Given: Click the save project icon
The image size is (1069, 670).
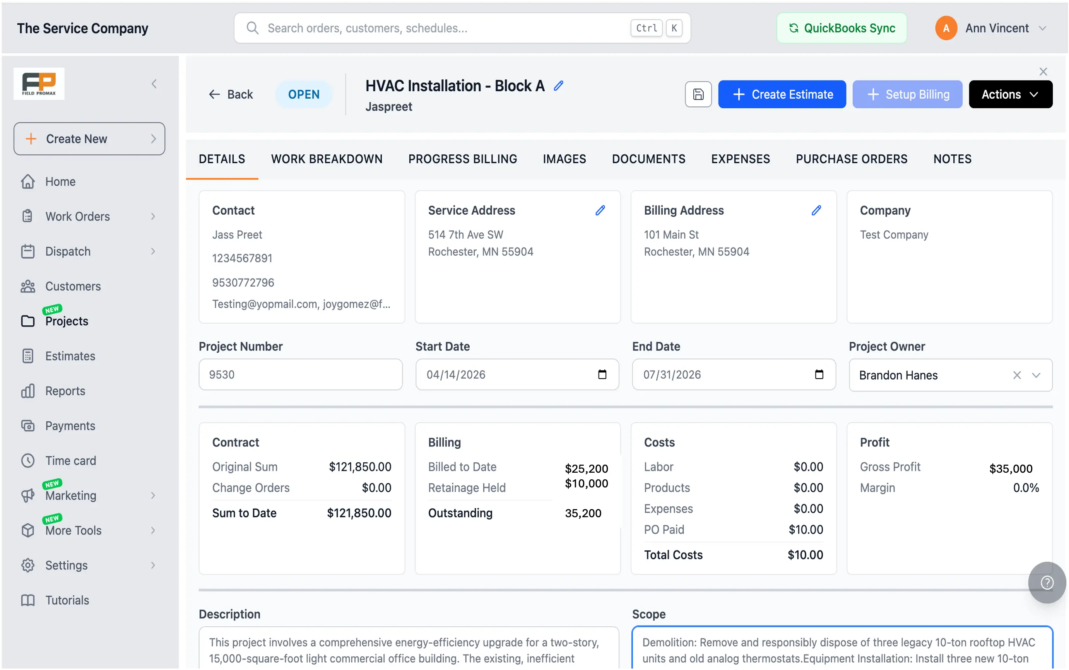Looking at the screenshot, I should pyautogui.click(x=698, y=94).
